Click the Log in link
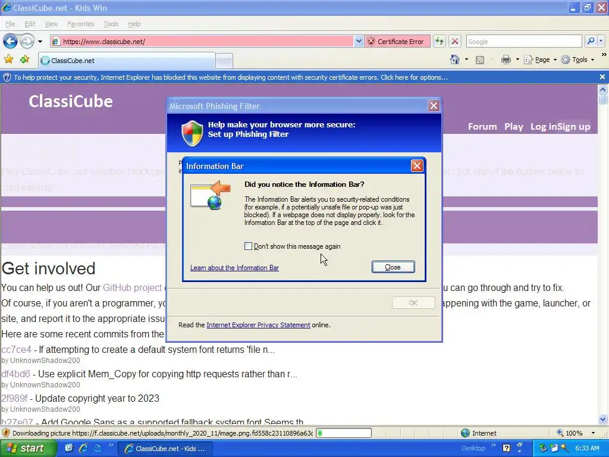 [x=544, y=127]
